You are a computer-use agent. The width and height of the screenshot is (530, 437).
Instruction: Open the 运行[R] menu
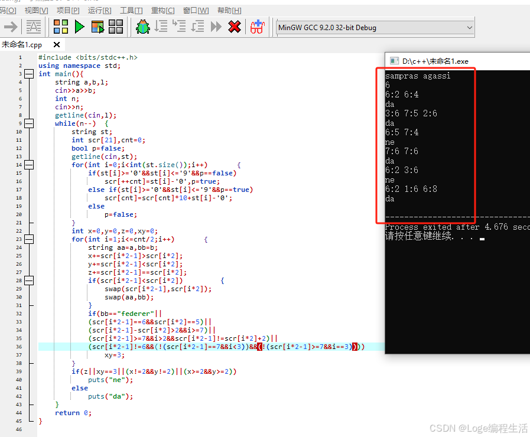coord(99,11)
